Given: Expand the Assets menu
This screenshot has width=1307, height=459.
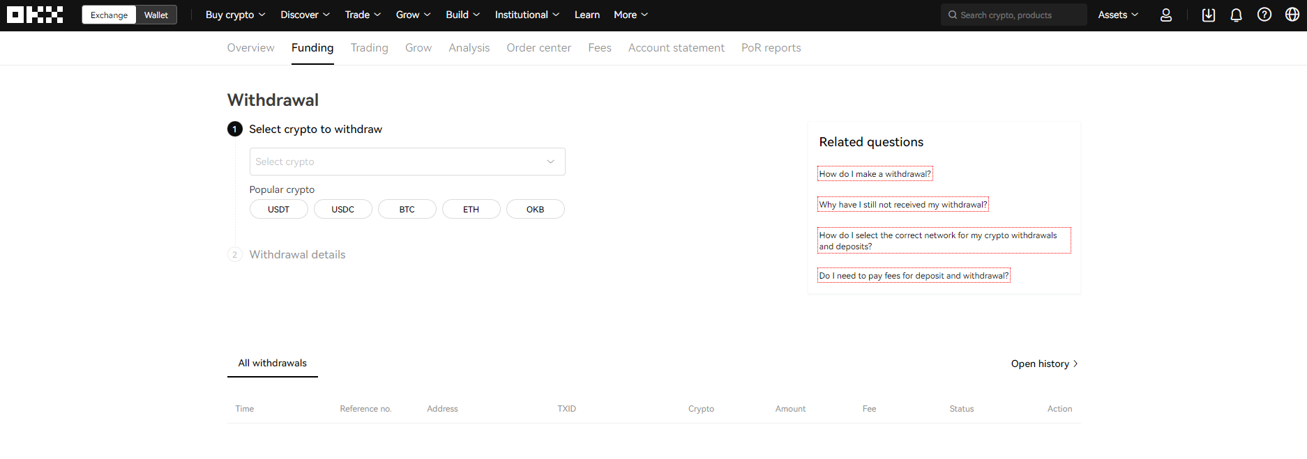Looking at the screenshot, I should tap(1118, 15).
